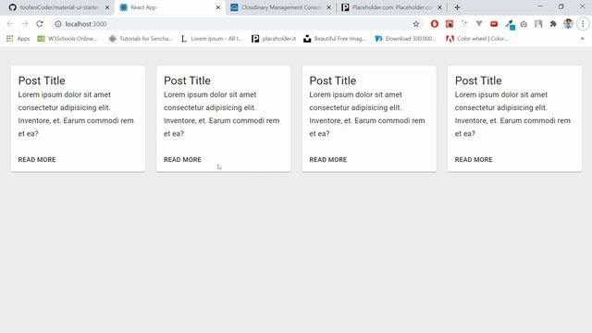Close the Placeholder.com tab
Viewport: 592px width, 333px height.
tap(440, 7)
